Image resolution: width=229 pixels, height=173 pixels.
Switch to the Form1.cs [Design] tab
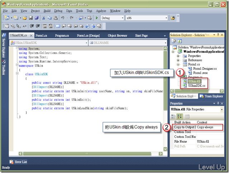89,36
